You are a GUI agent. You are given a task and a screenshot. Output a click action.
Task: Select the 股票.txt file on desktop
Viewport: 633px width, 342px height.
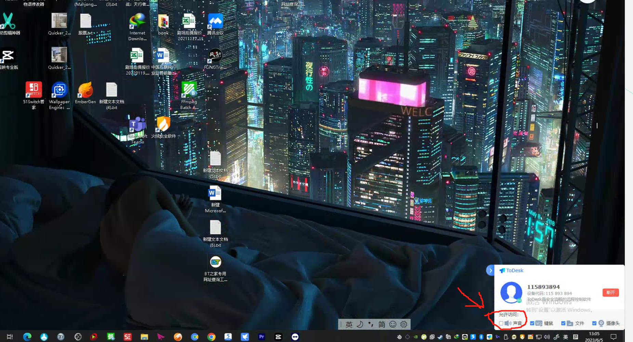coord(85,24)
